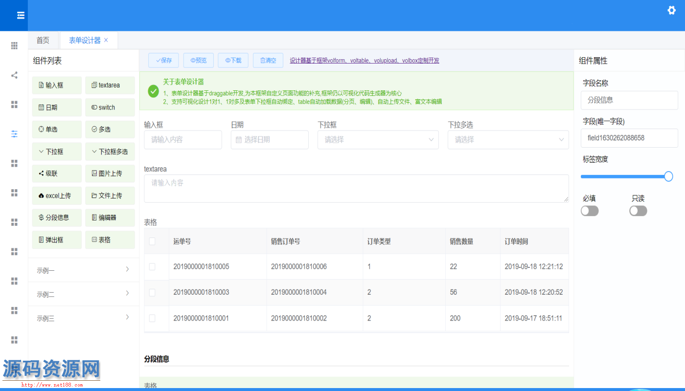Screen dimensions: 685x391
Task: Pick the 图片上传 component
Action: [x=110, y=174]
